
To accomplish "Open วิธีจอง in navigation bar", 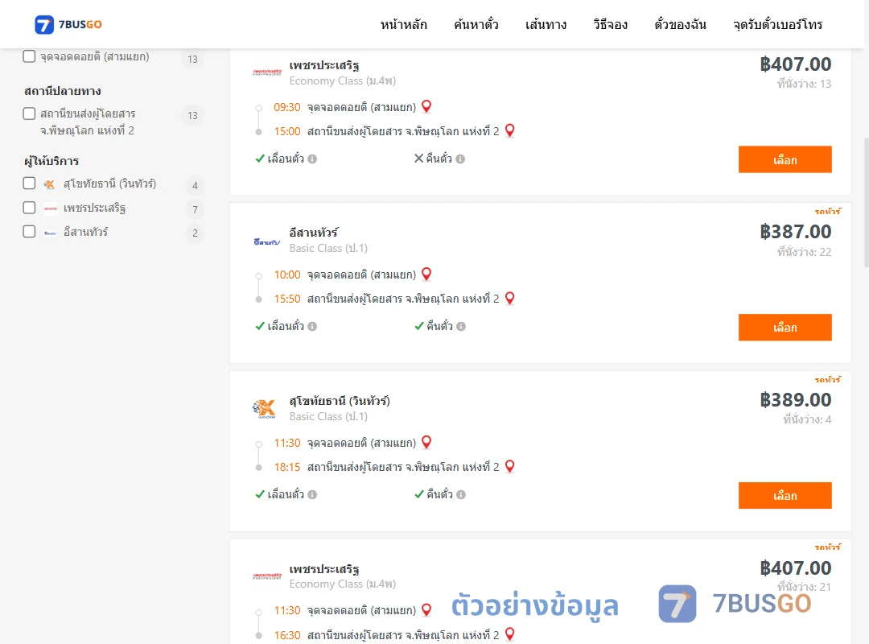I will (610, 24).
